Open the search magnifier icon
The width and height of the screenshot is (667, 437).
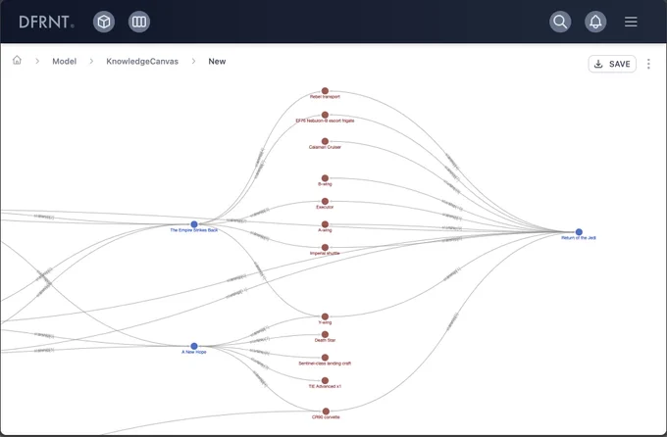560,22
